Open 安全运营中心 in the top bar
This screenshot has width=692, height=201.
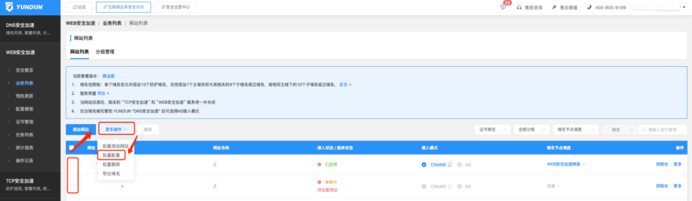click(175, 8)
